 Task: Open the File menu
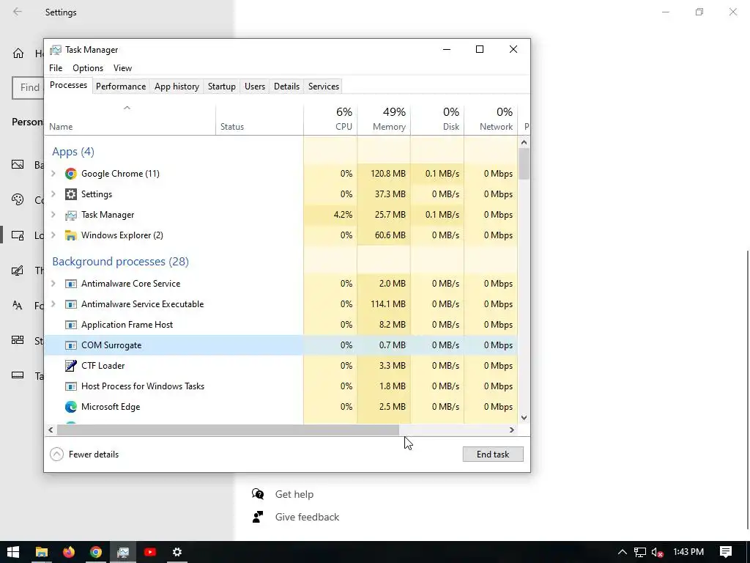tap(56, 68)
